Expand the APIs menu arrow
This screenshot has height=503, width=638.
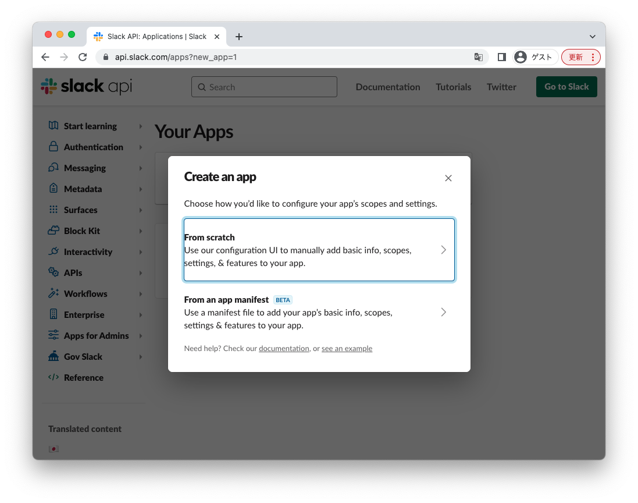(140, 273)
